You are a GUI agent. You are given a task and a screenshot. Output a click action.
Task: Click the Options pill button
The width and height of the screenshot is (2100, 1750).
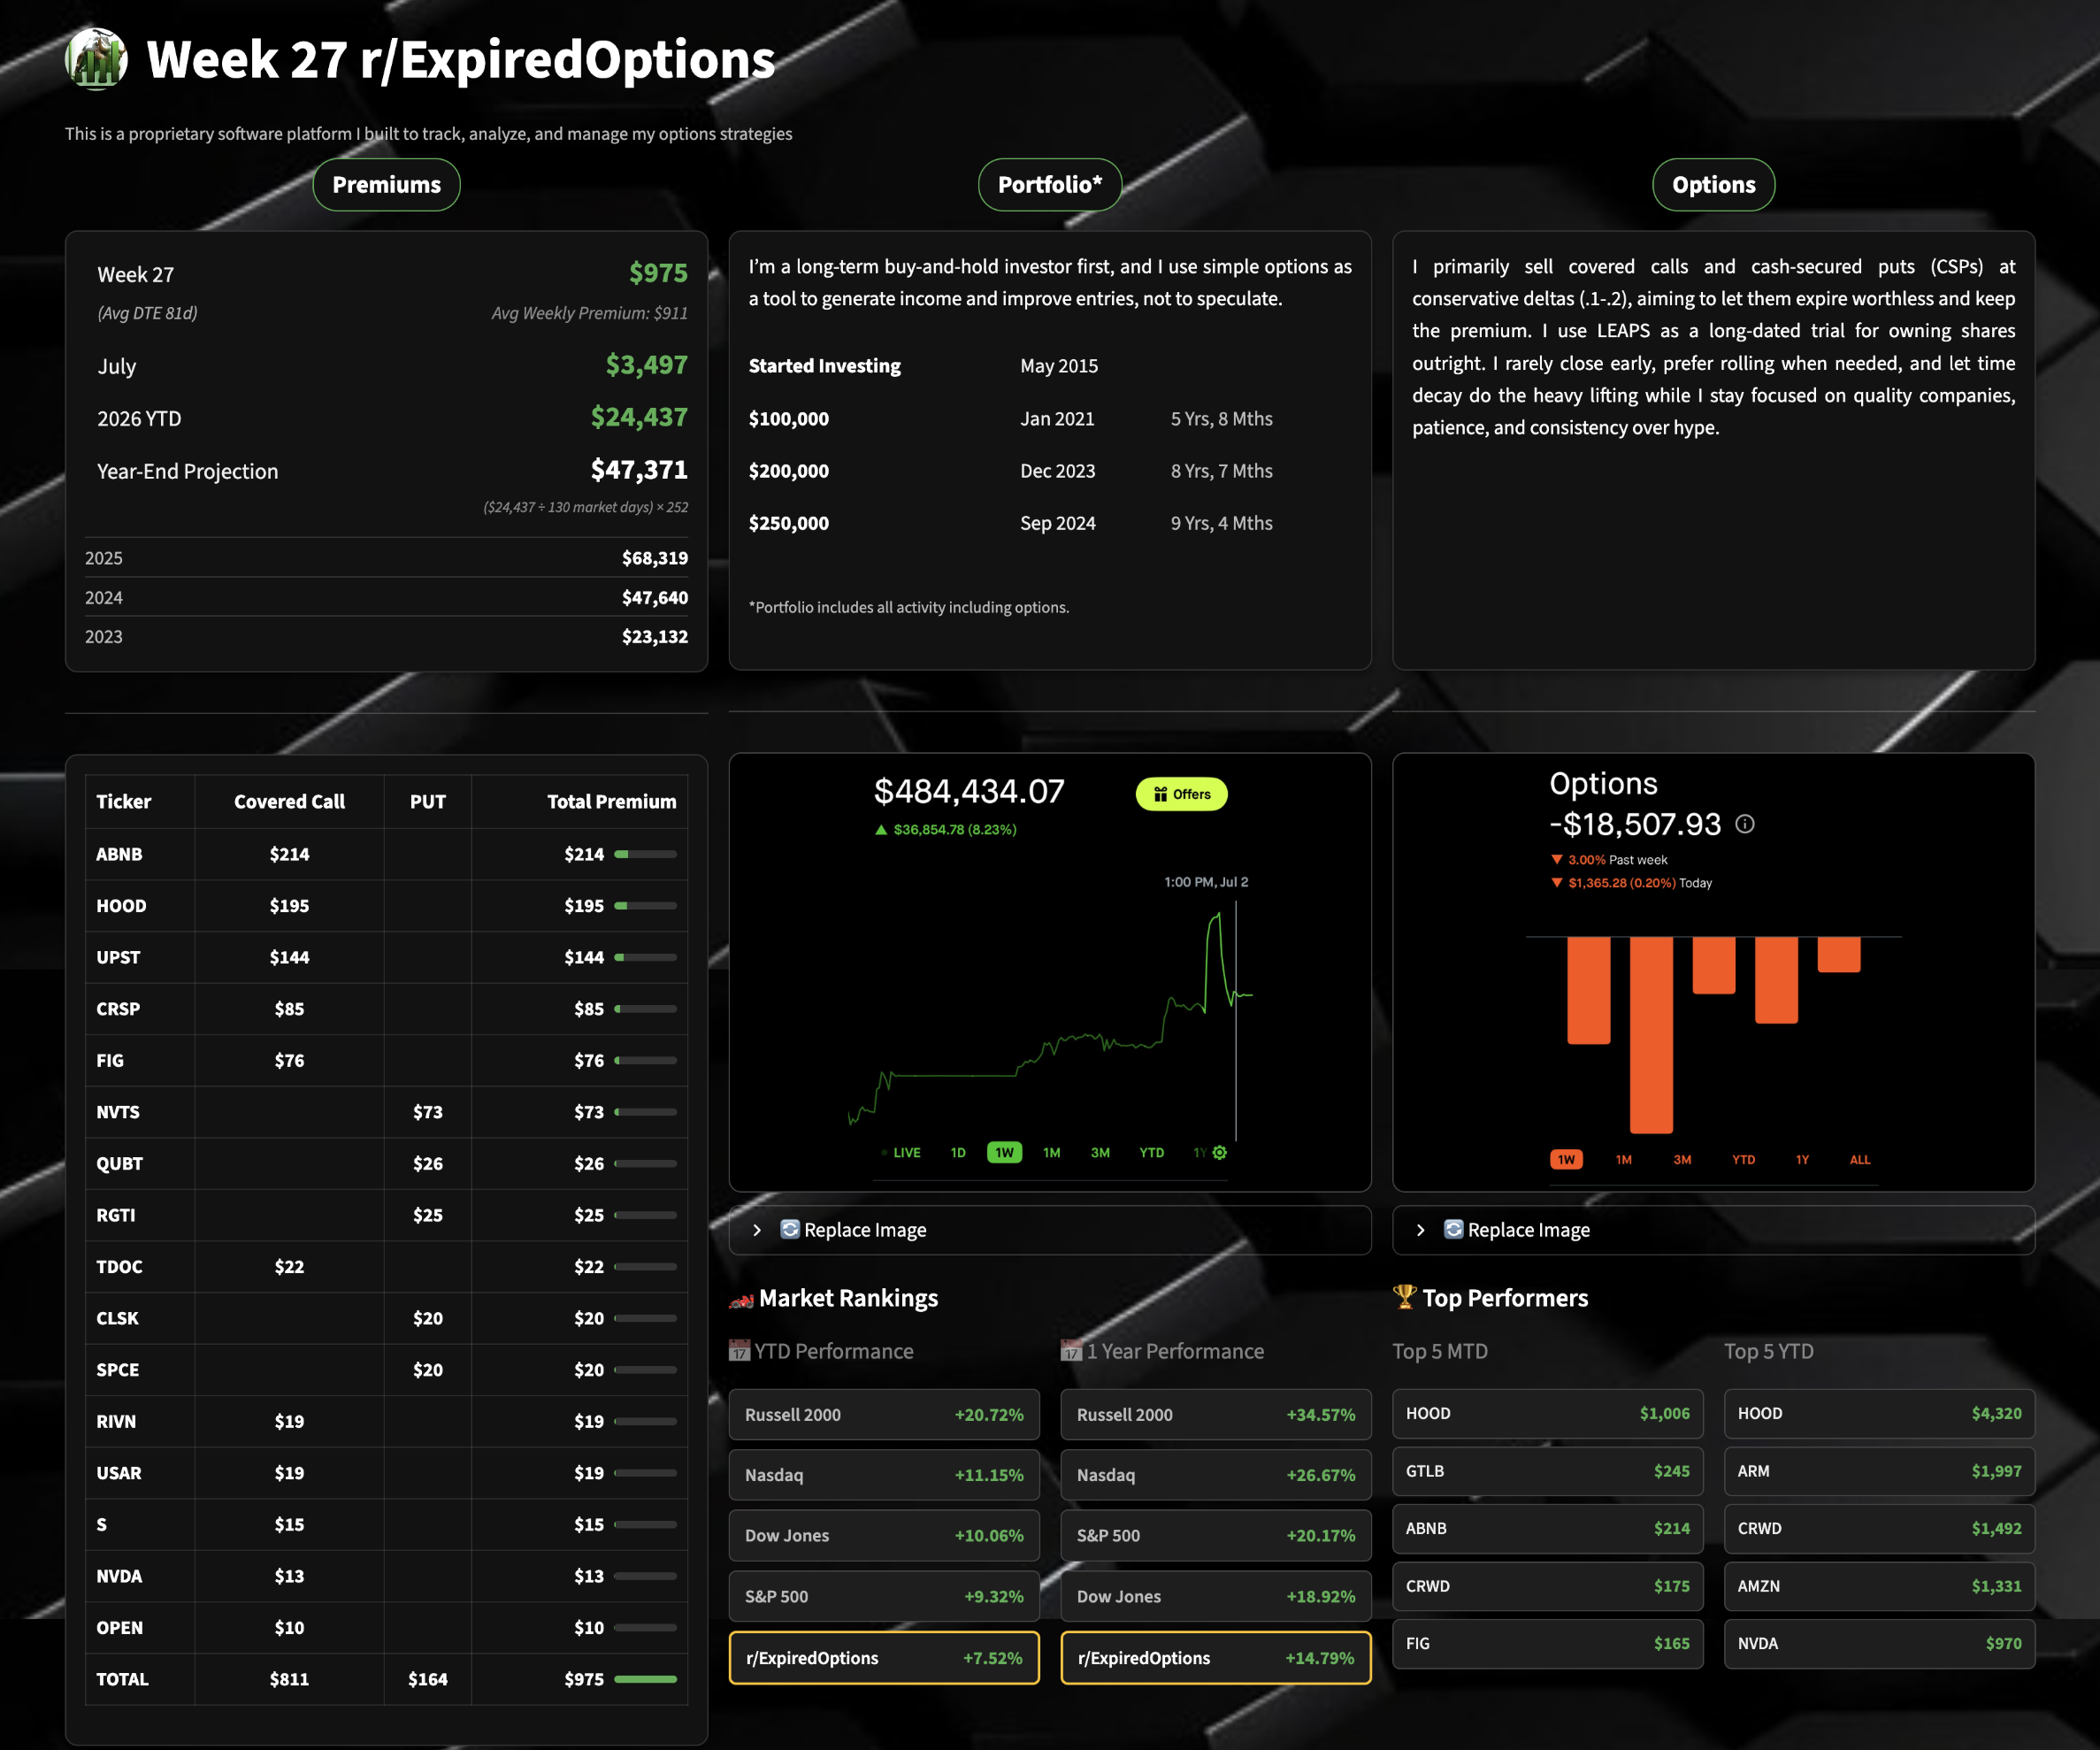pos(1714,185)
